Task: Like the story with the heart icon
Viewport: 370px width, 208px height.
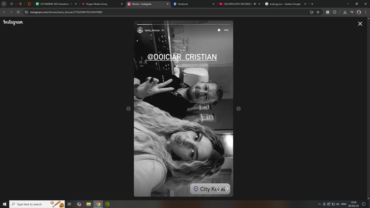Action: pos(218,189)
